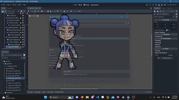179x100 pixels.
Task: Zoom out the 2D viewport with the minus icon
Action: pos(30,16)
